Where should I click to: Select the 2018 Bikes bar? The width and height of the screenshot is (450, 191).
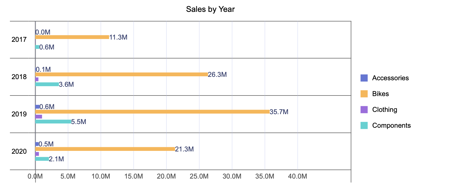121,74
